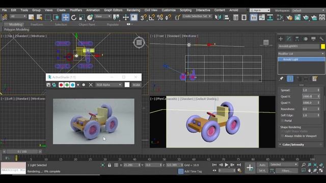Open the selection filter All dropdown
This screenshot has width=326, height=183.
18,16
